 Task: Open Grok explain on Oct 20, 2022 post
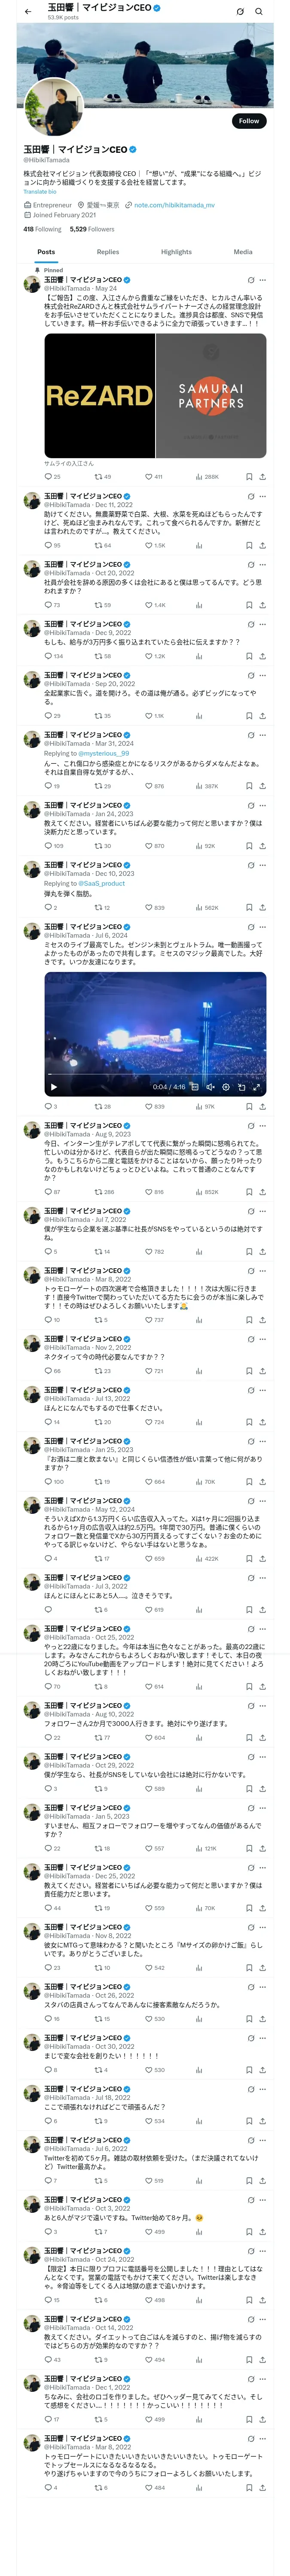click(250, 564)
